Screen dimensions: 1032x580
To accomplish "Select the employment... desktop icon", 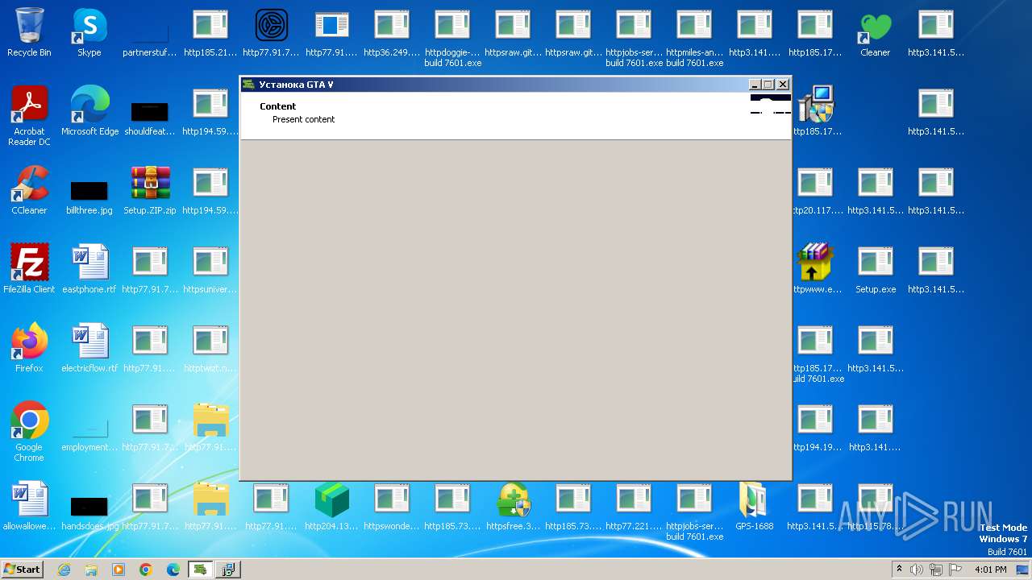I will pyautogui.click(x=89, y=435).
